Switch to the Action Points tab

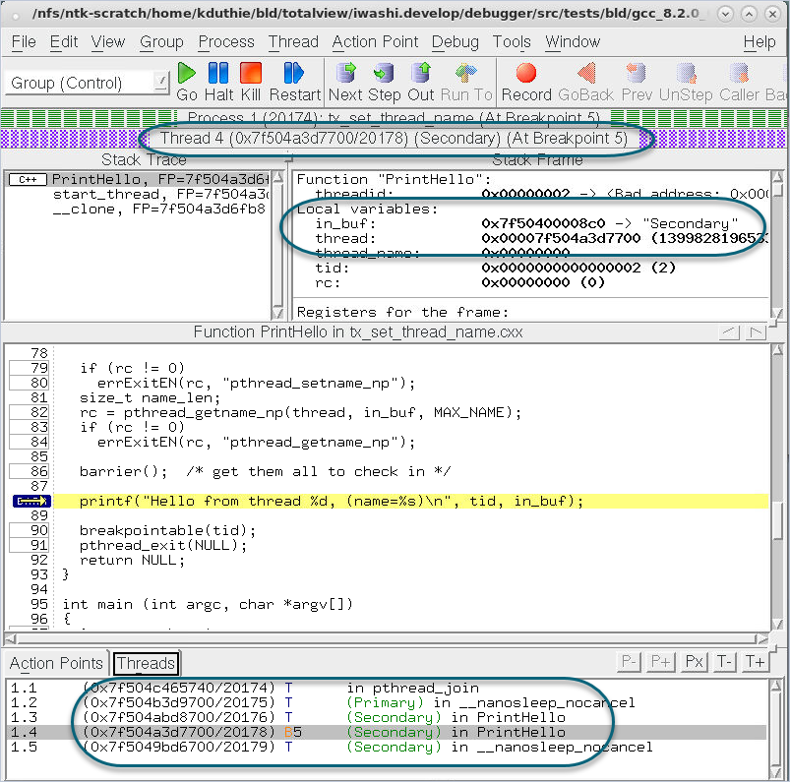coord(56,663)
